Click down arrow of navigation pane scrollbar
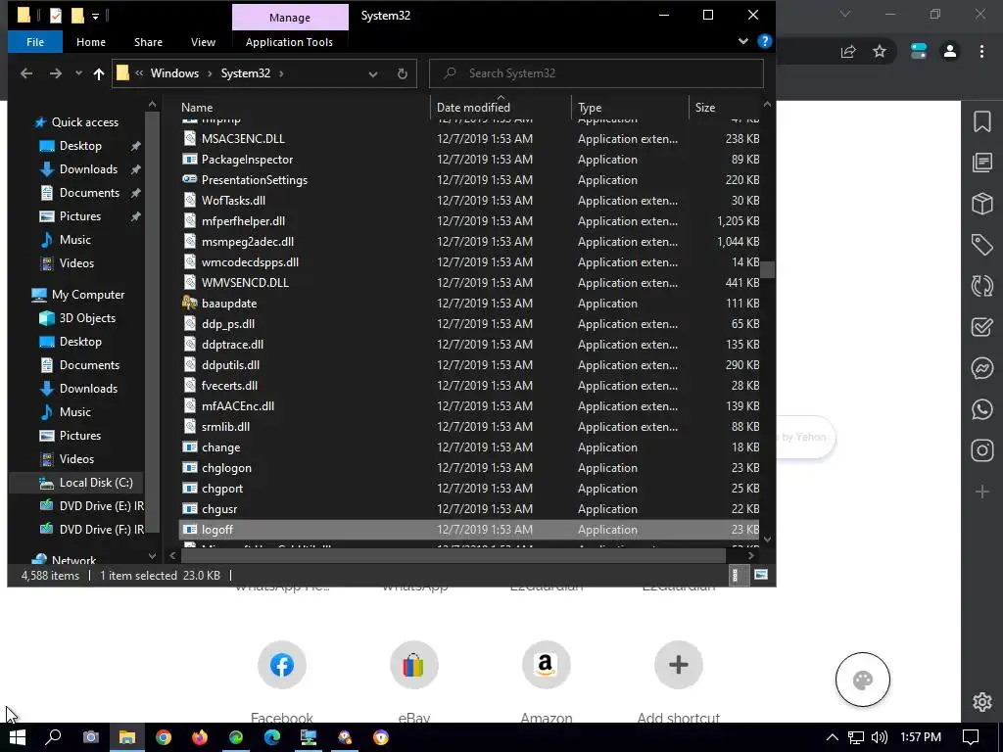This screenshot has width=1003, height=752. (x=152, y=556)
